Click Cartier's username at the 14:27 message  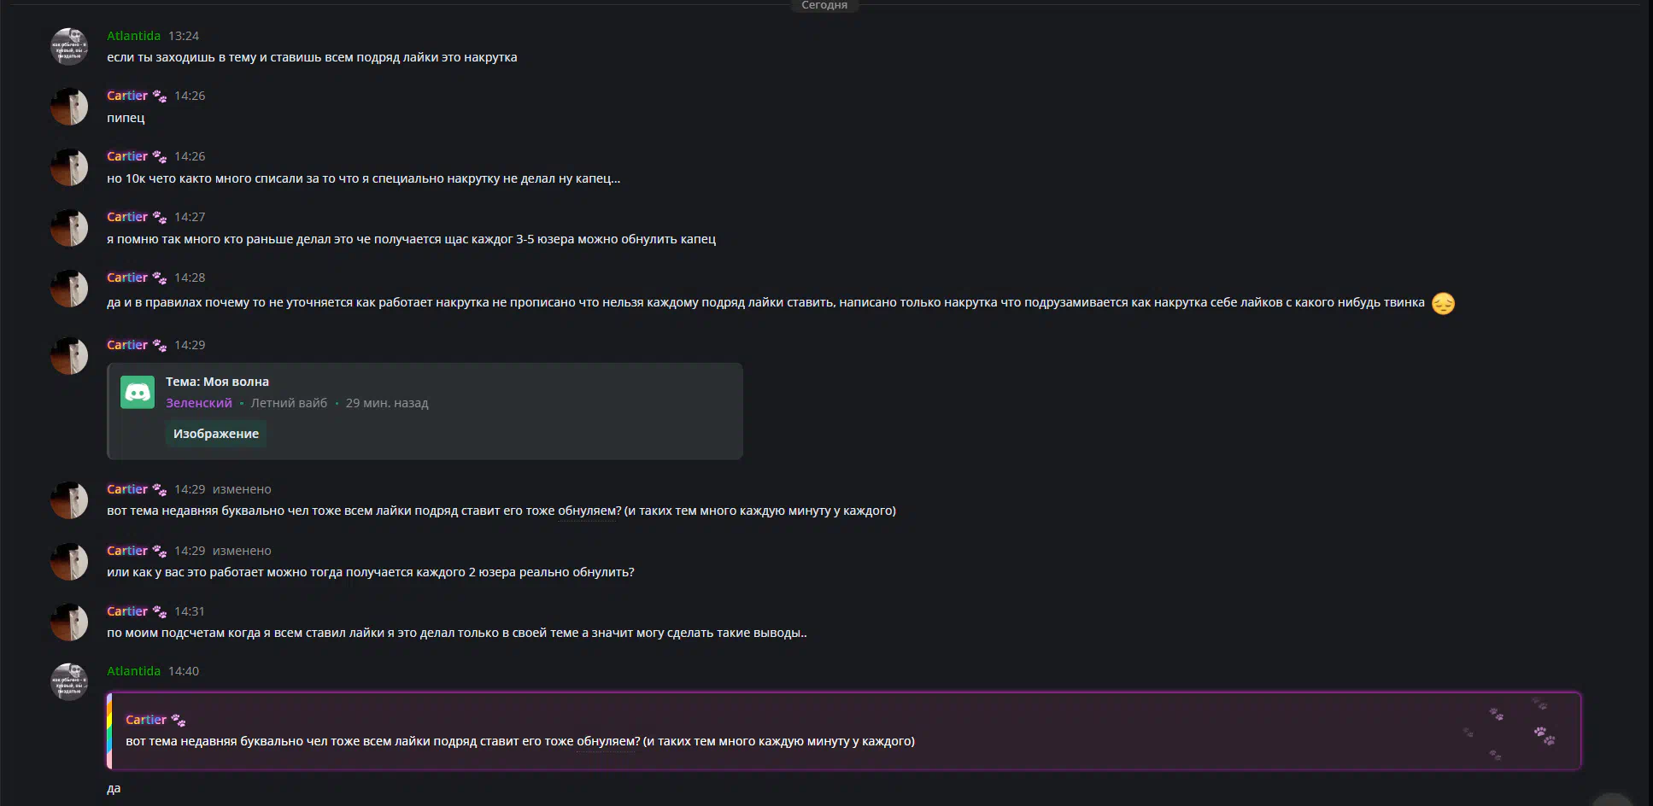click(x=127, y=217)
